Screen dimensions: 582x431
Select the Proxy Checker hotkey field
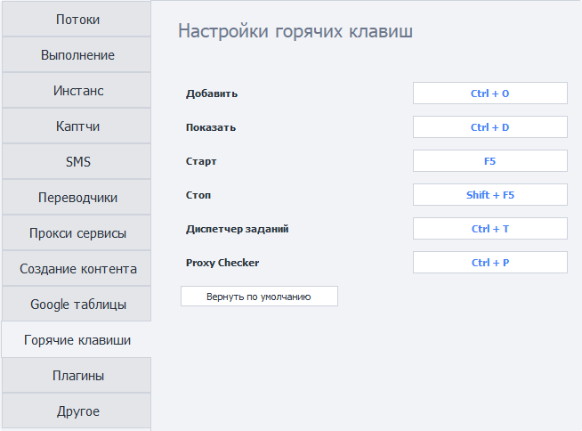pyautogui.click(x=489, y=263)
